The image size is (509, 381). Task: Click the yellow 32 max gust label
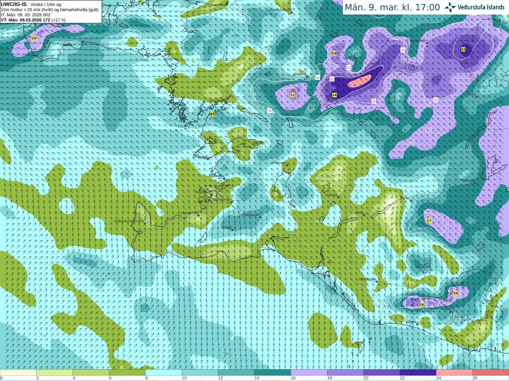coord(463,49)
